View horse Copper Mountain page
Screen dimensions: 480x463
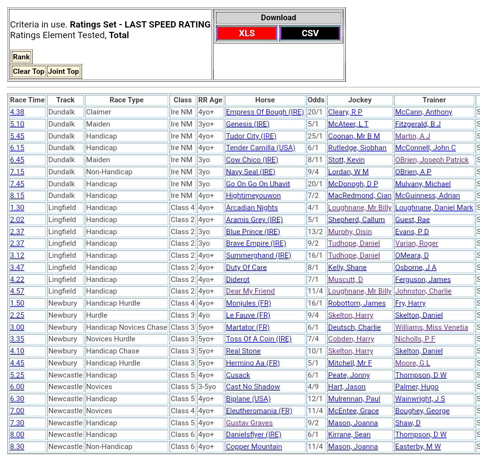[x=254, y=447]
